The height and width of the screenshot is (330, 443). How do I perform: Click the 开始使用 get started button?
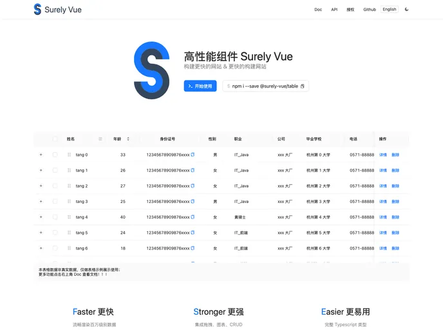pos(200,86)
